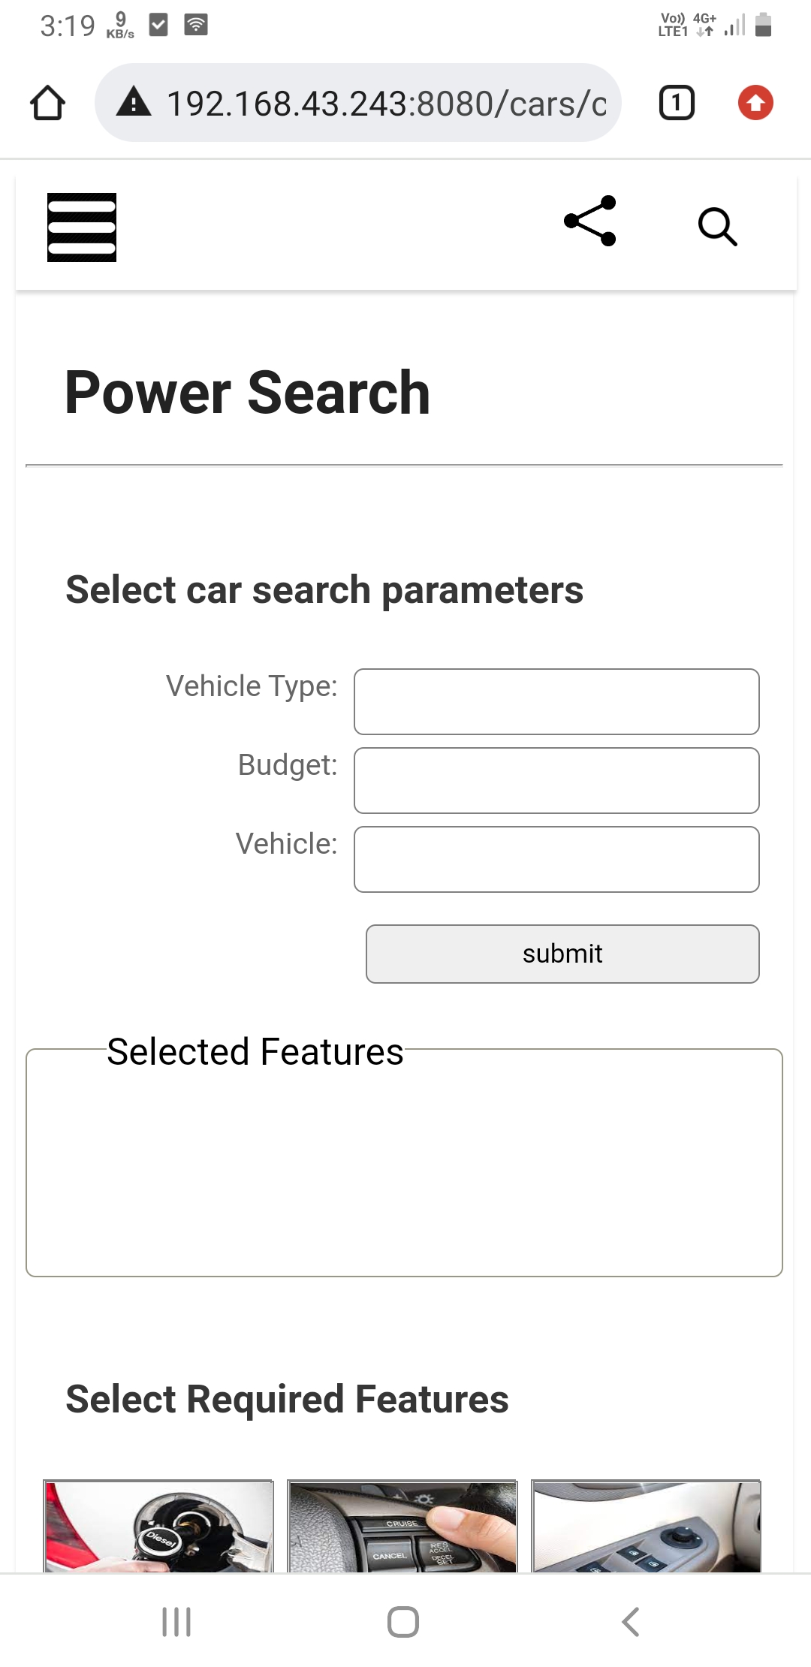
Task: Go to browser home page icon
Action: click(x=48, y=103)
